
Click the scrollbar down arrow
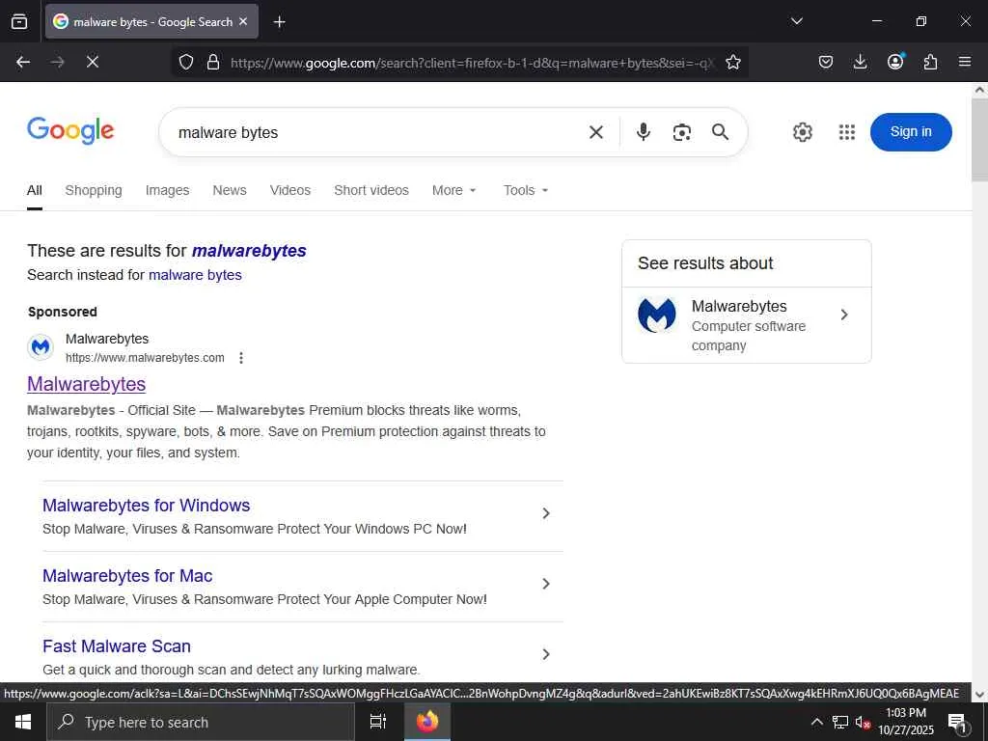[x=980, y=695]
